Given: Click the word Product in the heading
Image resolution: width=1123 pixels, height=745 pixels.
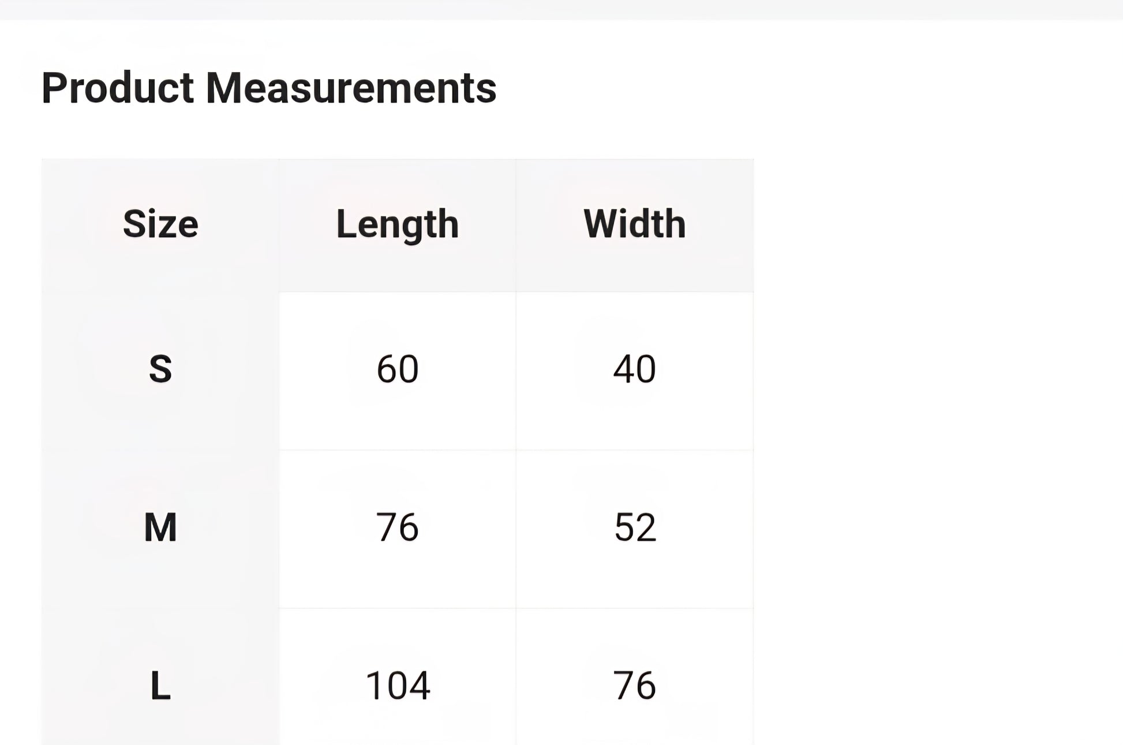Looking at the screenshot, I should point(117,88).
